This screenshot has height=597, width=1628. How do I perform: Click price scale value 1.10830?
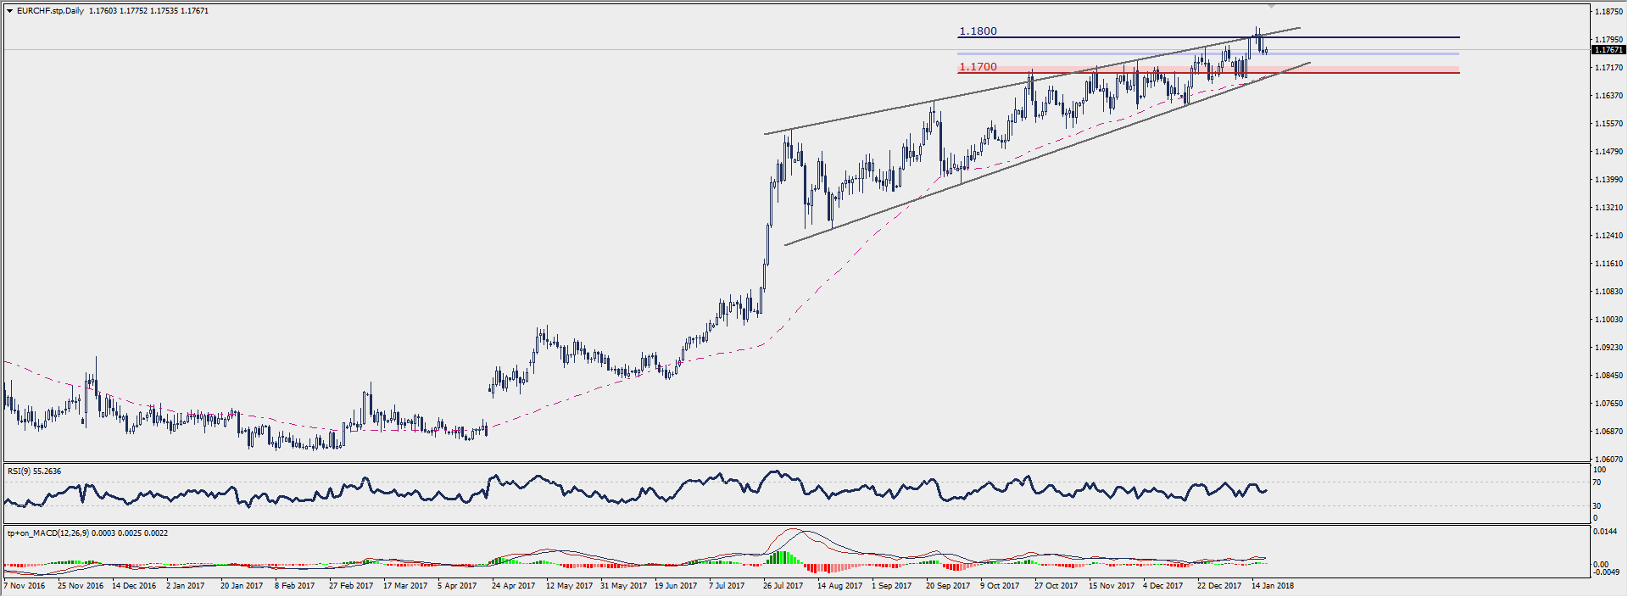1608,292
